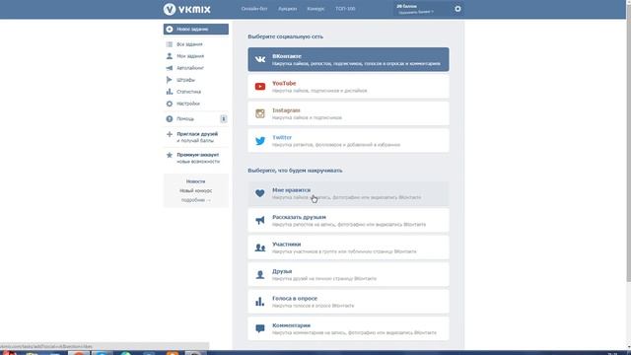Open the Онлайн-бот header menu item
This screenshot has height=355, width=631.
(x=254, y=9)
